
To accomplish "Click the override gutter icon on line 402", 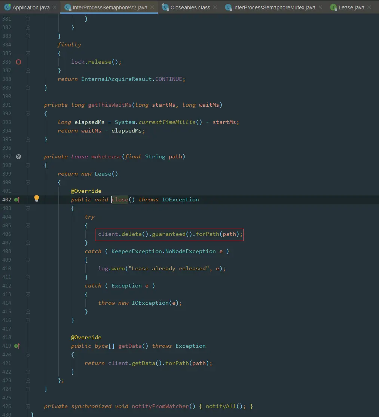I will 17,200.
